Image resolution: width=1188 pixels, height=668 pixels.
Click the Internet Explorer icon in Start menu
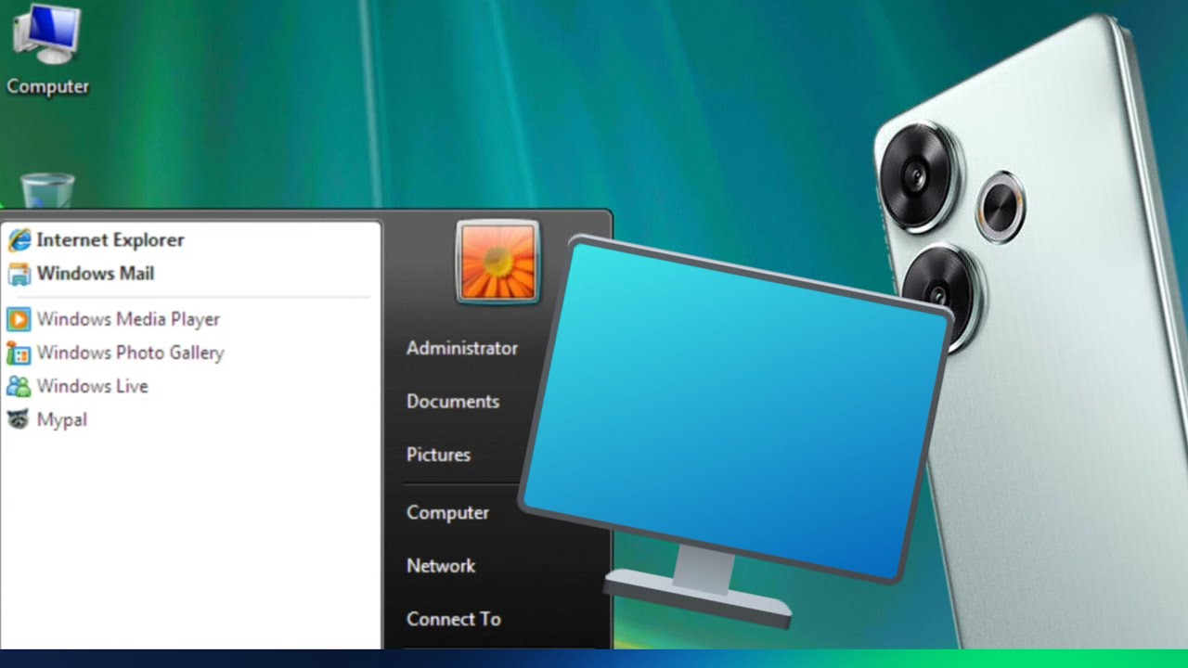click(19, 240)
